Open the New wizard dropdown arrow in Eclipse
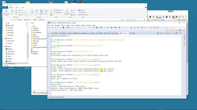Screen dimensions: 197x110 [51, 28]
